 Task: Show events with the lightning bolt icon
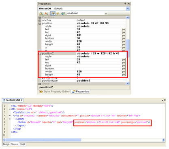tap(58, 13)
